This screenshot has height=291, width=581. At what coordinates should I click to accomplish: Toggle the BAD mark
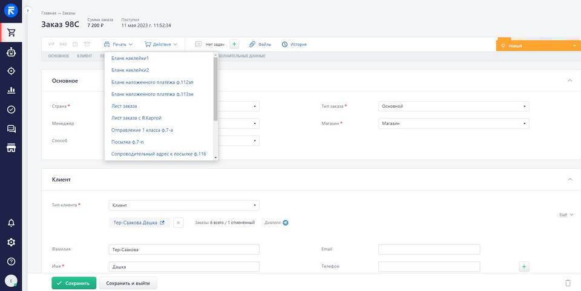[x=63, y=44]
